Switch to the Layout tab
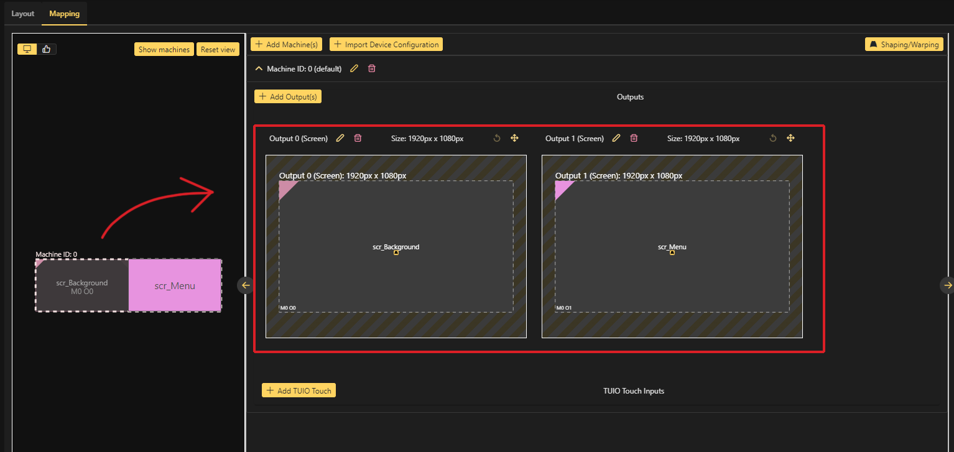 (x=23, y=14)
